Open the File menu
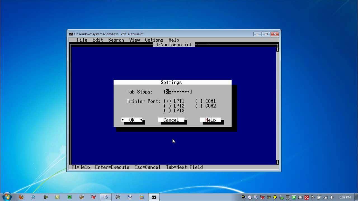This screenshot has height=201, width=358. (82, 40)
